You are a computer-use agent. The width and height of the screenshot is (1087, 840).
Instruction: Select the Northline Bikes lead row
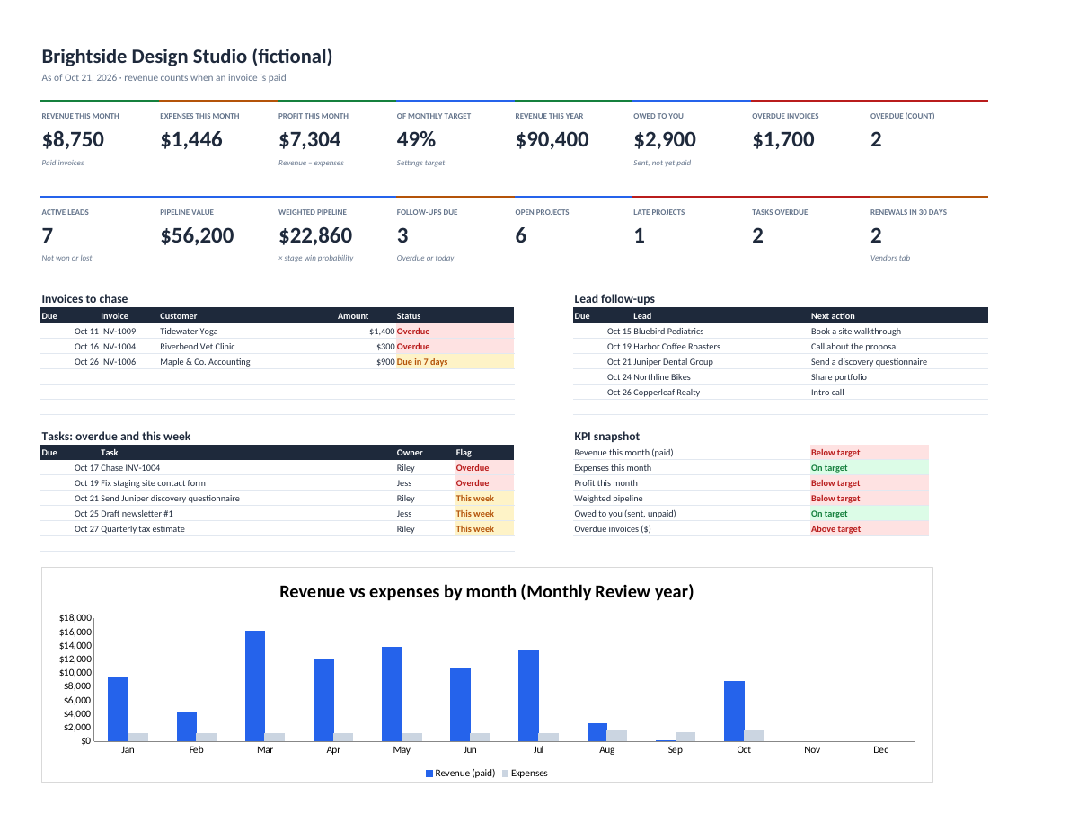click(x=781, y=377)
